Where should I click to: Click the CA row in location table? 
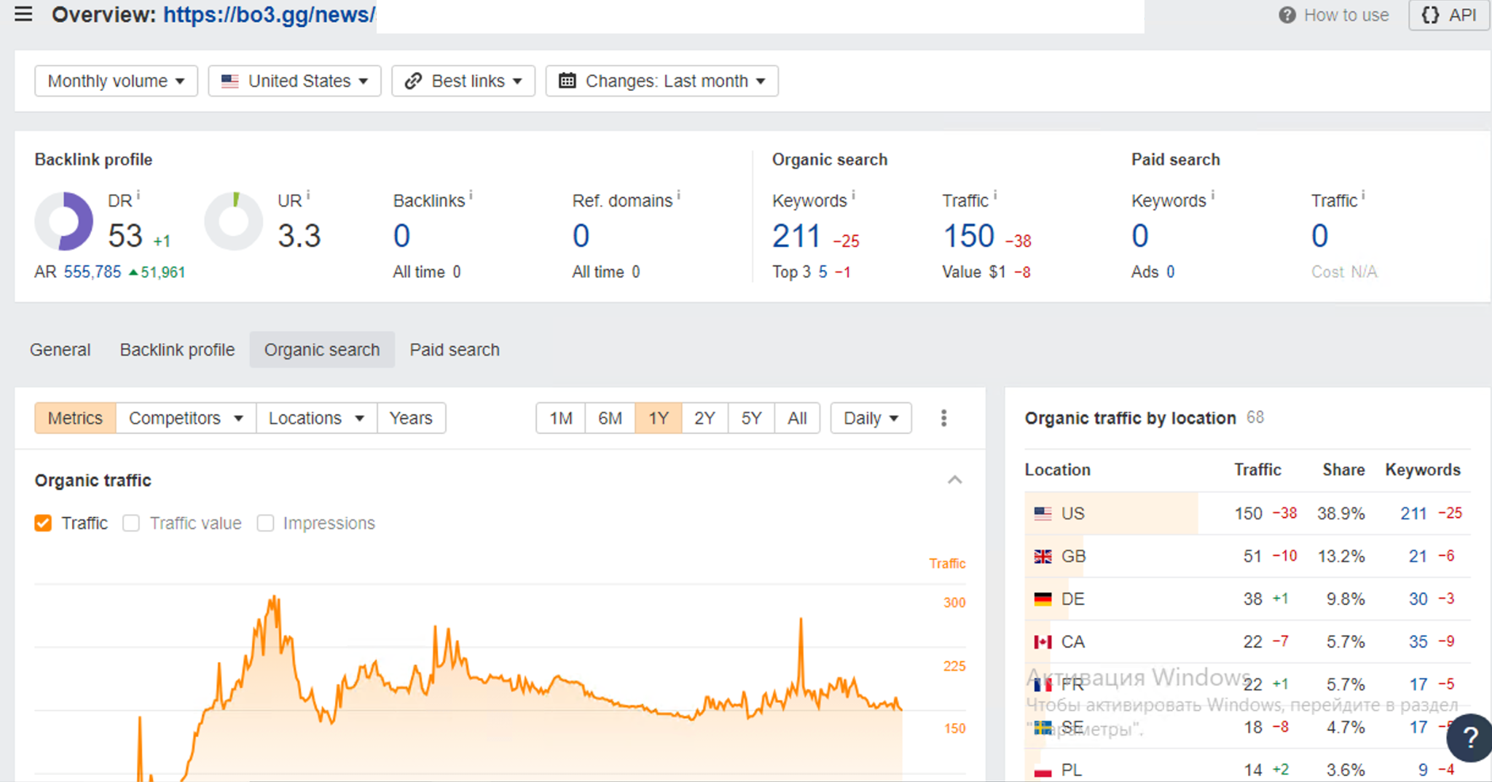(1247, 642)
